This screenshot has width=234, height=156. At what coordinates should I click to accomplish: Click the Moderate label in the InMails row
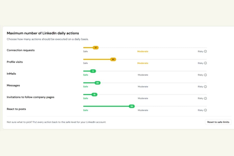pos(143,75)
